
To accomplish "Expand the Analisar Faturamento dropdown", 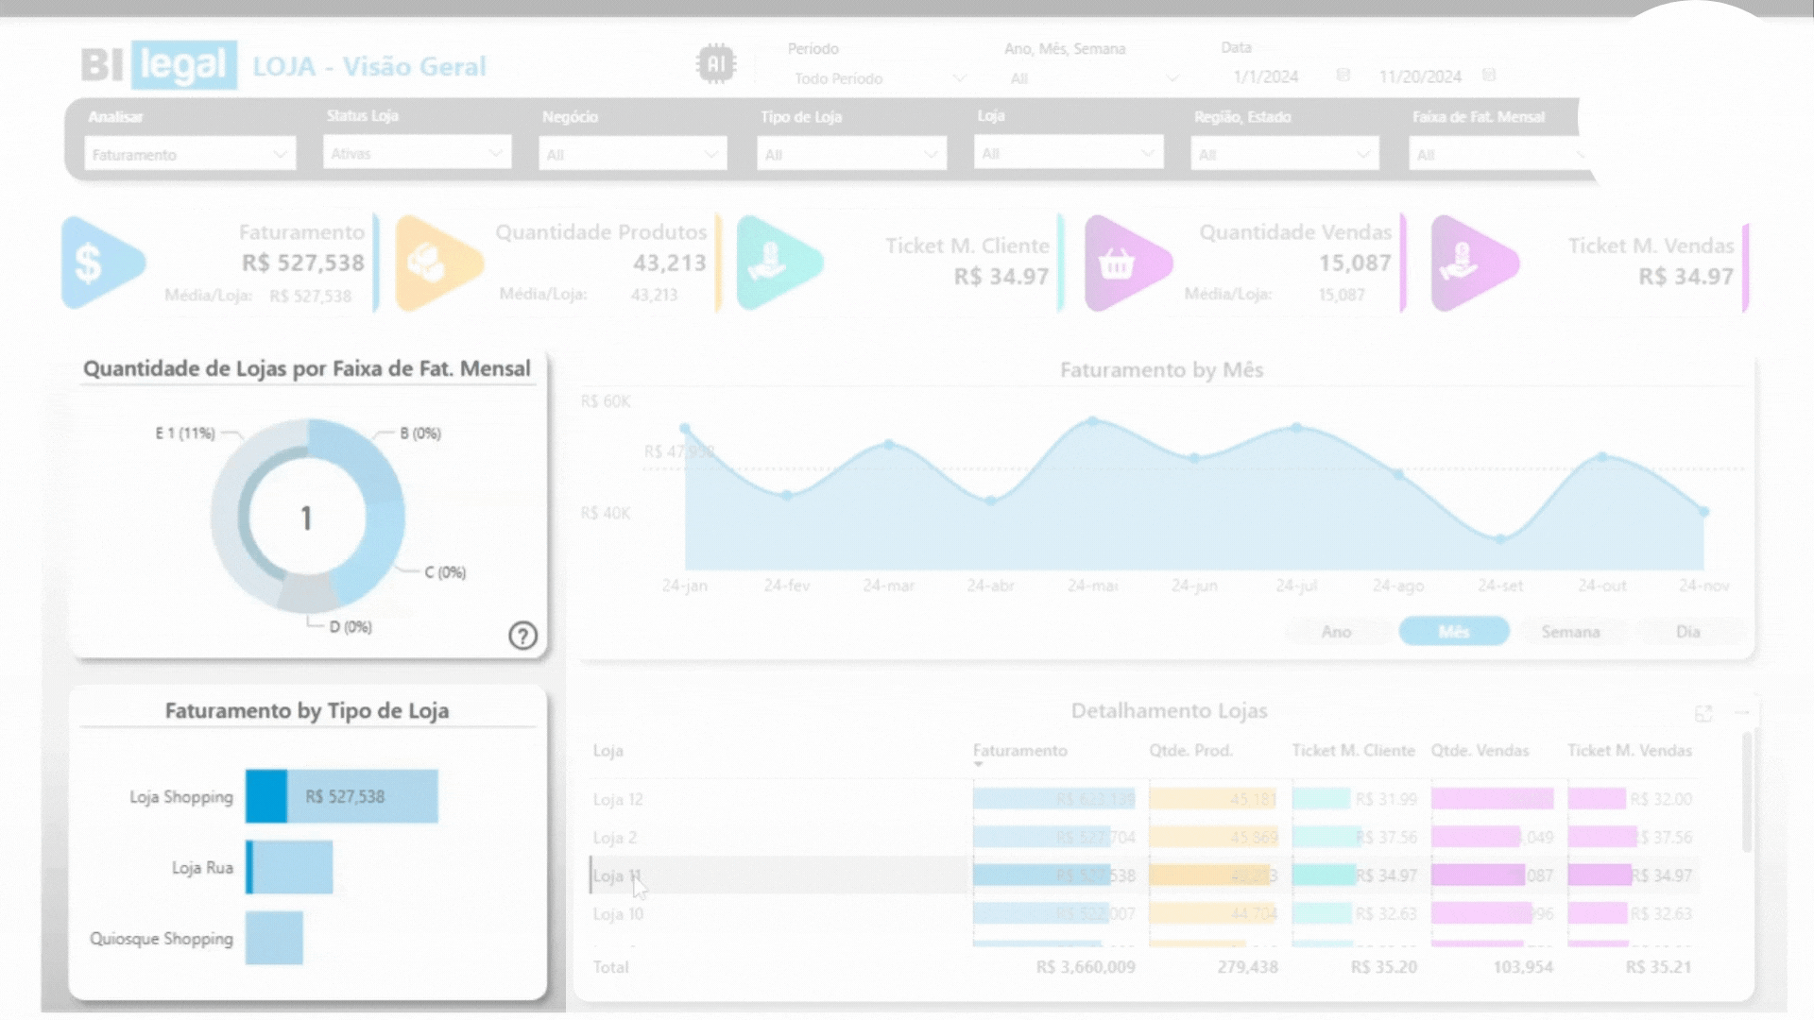I will (190, 154).
